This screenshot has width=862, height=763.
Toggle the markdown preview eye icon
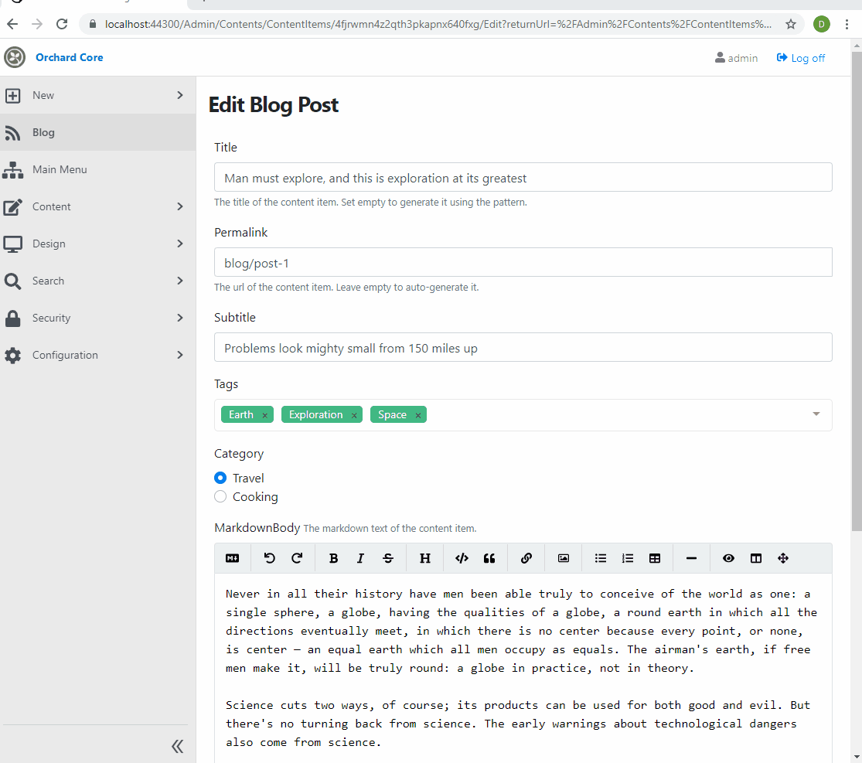pyautogui.click(x=728, y=558)
